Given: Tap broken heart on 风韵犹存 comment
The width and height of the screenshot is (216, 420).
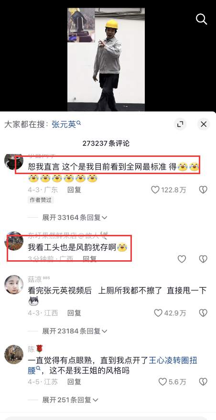Looking at the screenshot, I should coord(203,259).
